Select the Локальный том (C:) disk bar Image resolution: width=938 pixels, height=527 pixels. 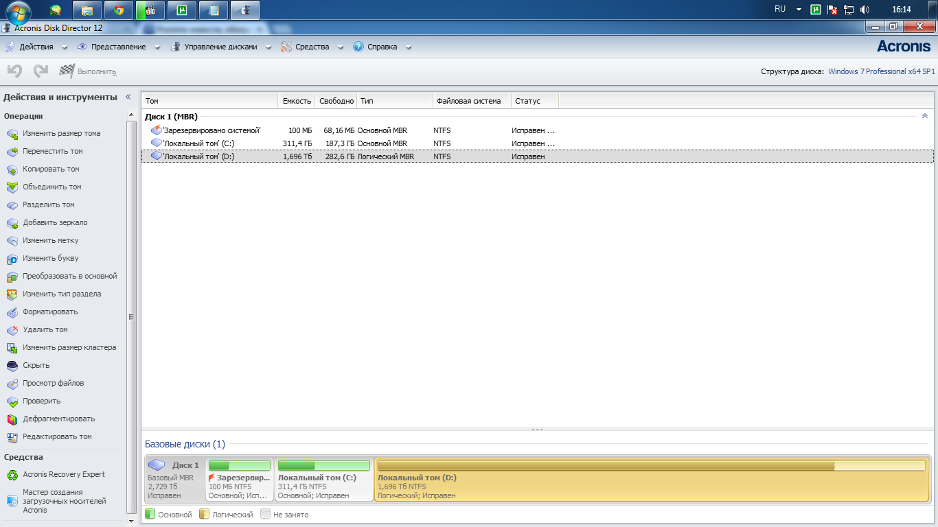(x=323, y=479)
